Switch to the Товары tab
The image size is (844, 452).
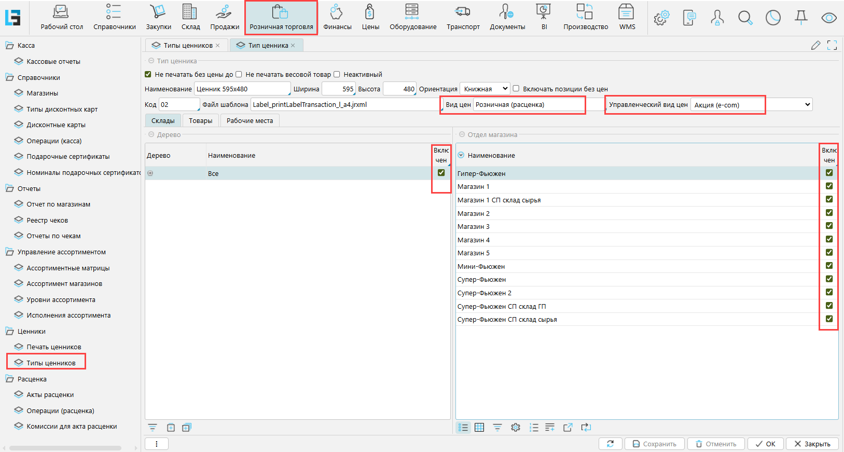200,120
